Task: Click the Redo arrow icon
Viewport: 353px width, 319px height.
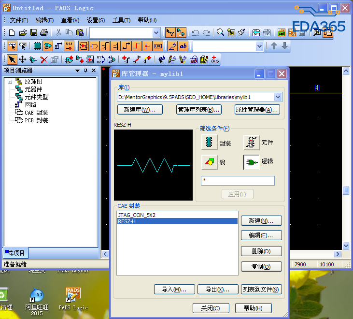Action: [x=206, y=33]
